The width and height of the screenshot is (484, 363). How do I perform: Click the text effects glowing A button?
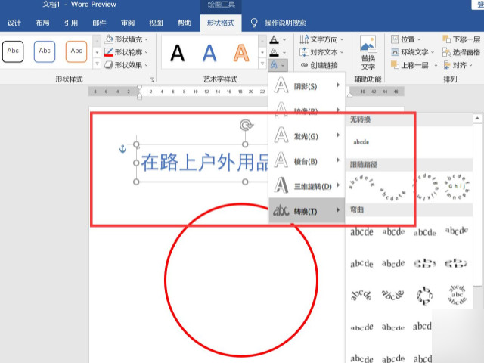[x=278, y=65]
